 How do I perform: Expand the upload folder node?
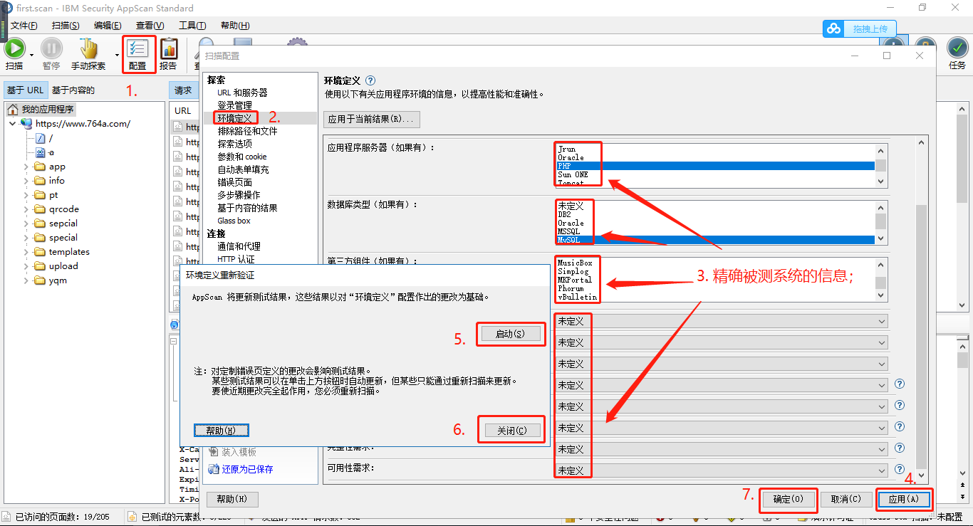click(26, 266)
